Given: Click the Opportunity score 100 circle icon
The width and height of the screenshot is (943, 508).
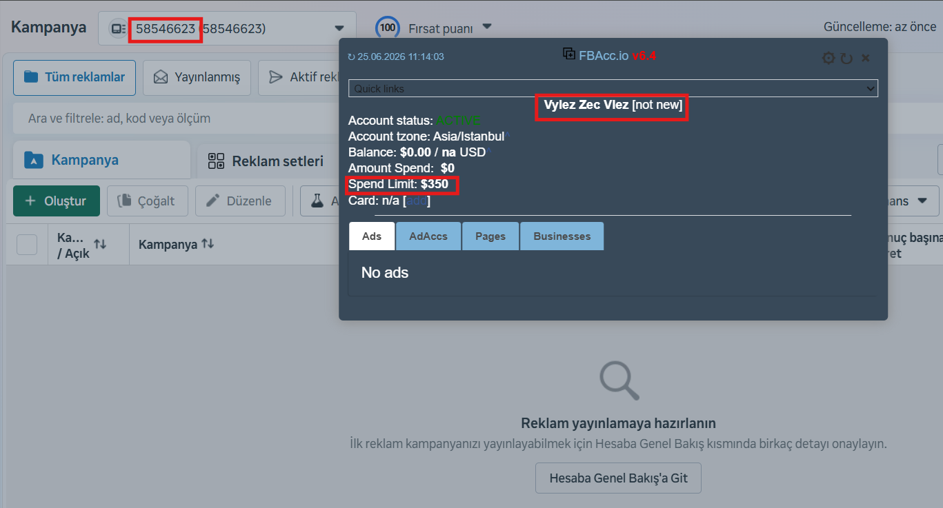Looking at the screenshot, I should (x=388, y=28).
